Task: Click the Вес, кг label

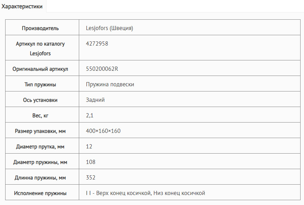Action: click(40, 116)
